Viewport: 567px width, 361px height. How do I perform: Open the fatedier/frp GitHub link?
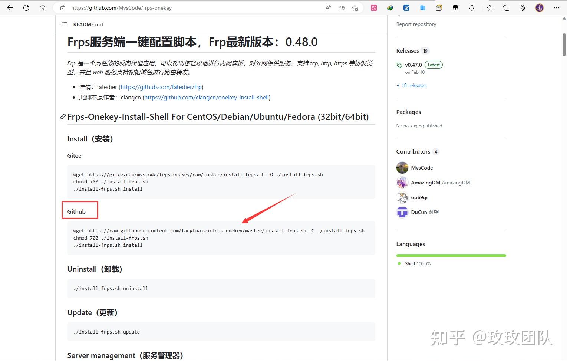(161, 87)
